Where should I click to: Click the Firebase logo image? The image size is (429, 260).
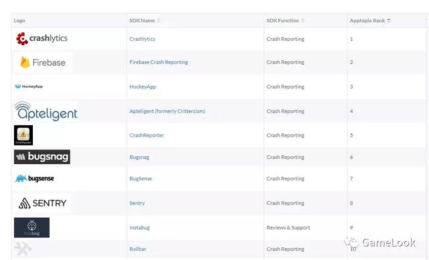43,62
